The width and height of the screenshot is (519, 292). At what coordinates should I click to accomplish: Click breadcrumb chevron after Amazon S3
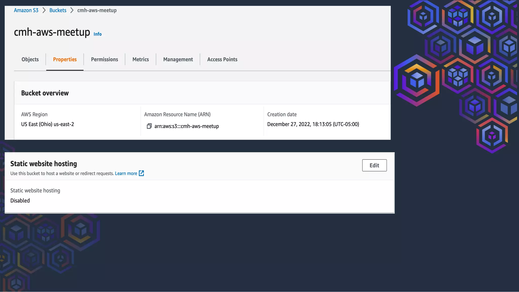pos(44,10)
